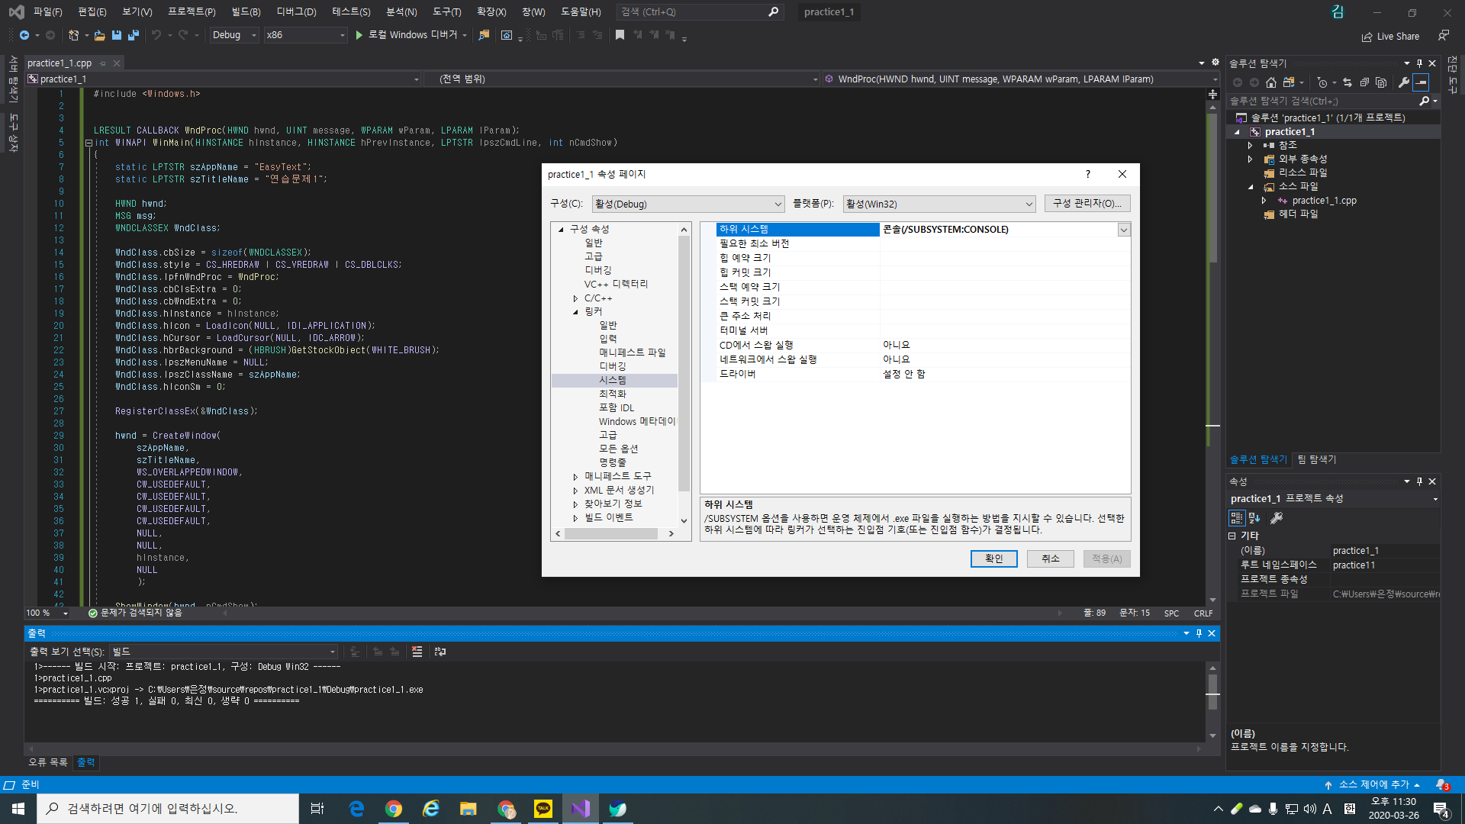Click the Collapse All icon in Solution Explorer
The width and height of the screenshot is (1465, 824).
tap(1364, 82)
